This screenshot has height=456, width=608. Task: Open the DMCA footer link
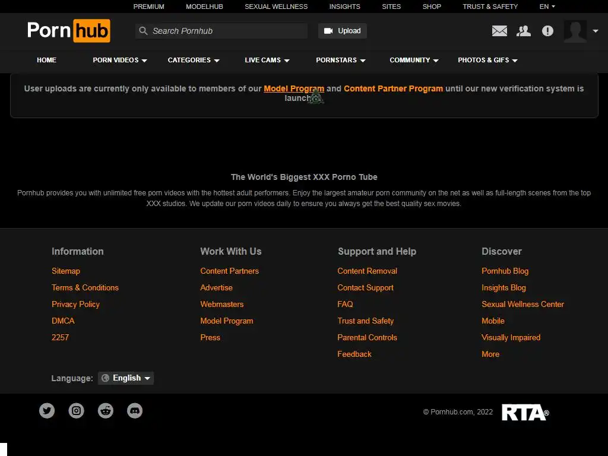click(63, 321)
